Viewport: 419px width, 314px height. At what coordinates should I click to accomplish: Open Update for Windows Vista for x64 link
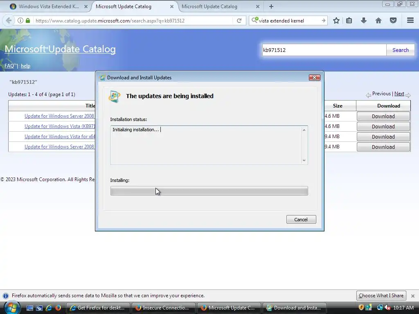pyautogui.click(x=60, y=136)
